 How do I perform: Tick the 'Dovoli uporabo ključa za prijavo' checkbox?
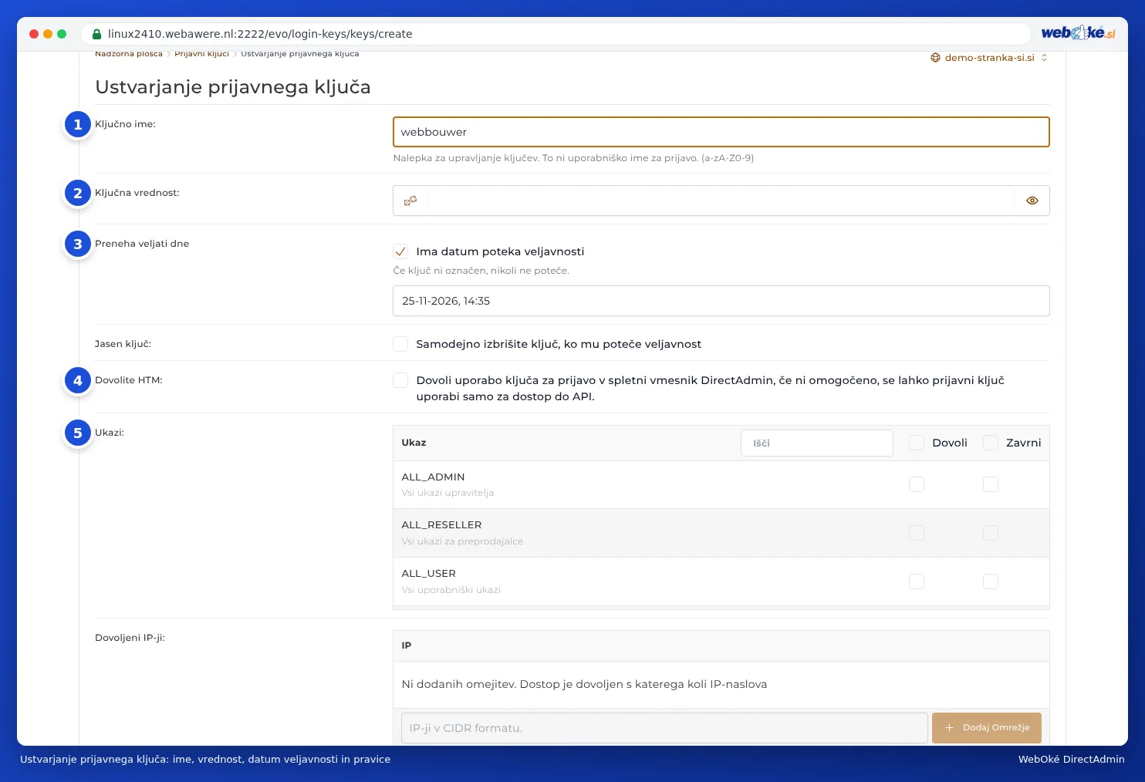[400, 380]
